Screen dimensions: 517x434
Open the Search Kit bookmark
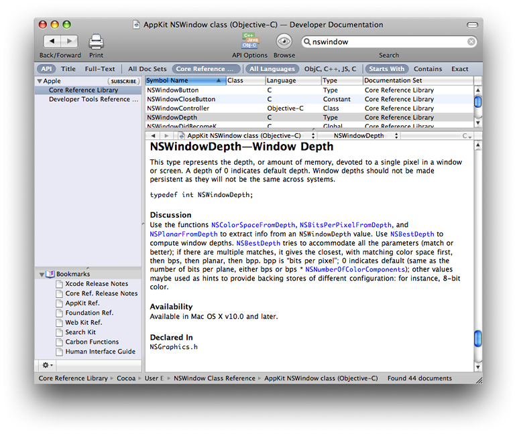pyautogui.click(x=80, y=332)
